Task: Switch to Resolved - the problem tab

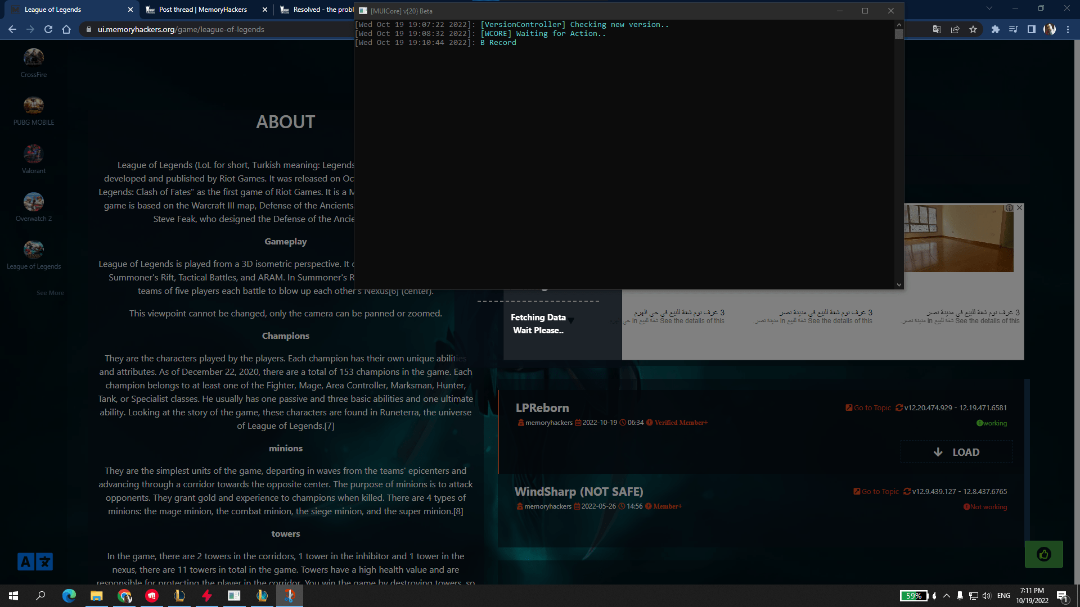Action: pyautogui.click(x=316, y=10)
